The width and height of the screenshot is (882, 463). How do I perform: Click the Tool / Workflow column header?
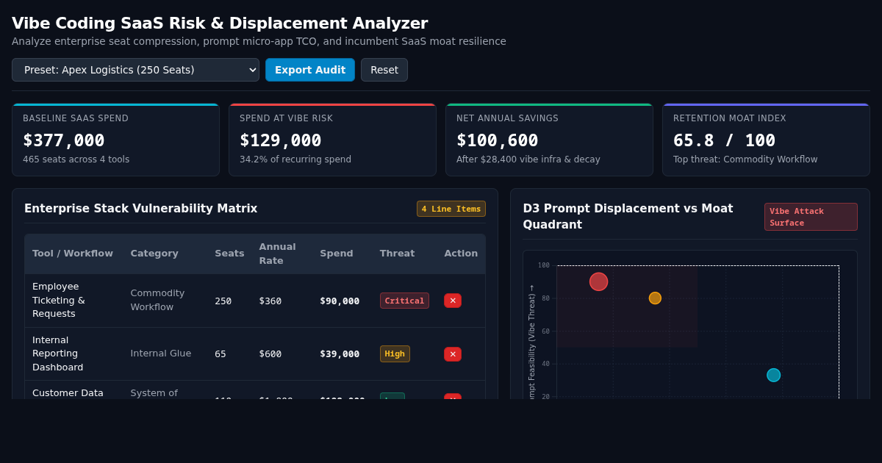pos(73,254)
